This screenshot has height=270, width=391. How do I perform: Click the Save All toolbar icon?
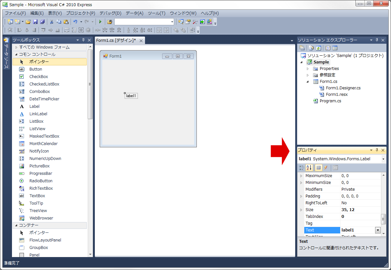(x=42, y=22)
